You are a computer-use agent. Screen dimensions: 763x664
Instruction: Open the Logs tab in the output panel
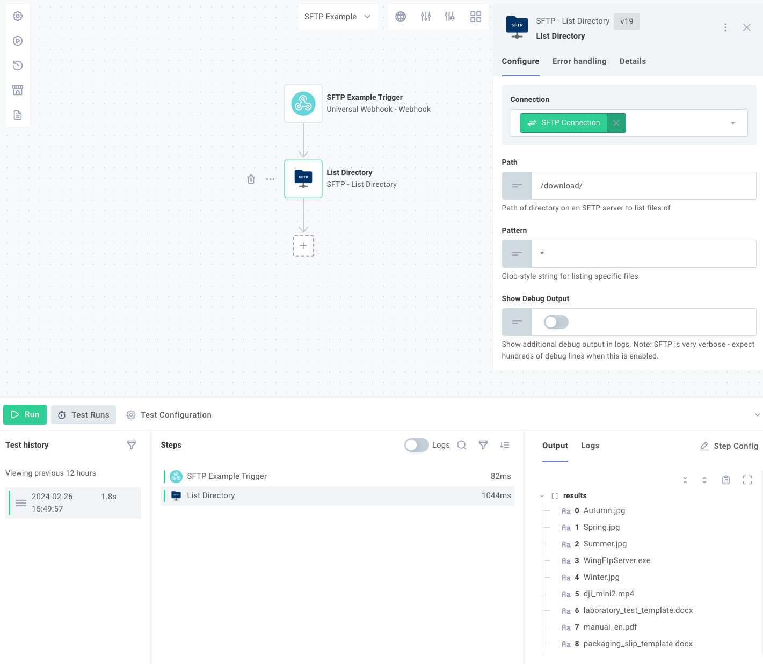point(590,446)
